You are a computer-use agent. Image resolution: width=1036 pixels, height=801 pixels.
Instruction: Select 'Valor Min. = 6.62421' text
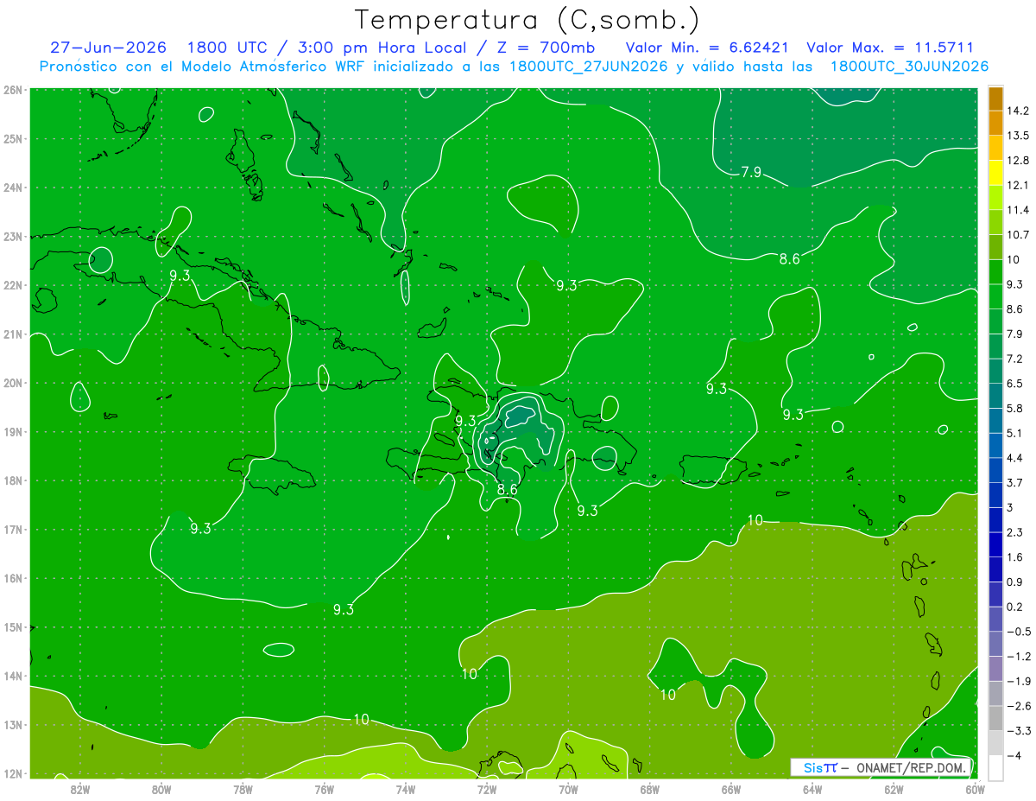coord(707,48)
